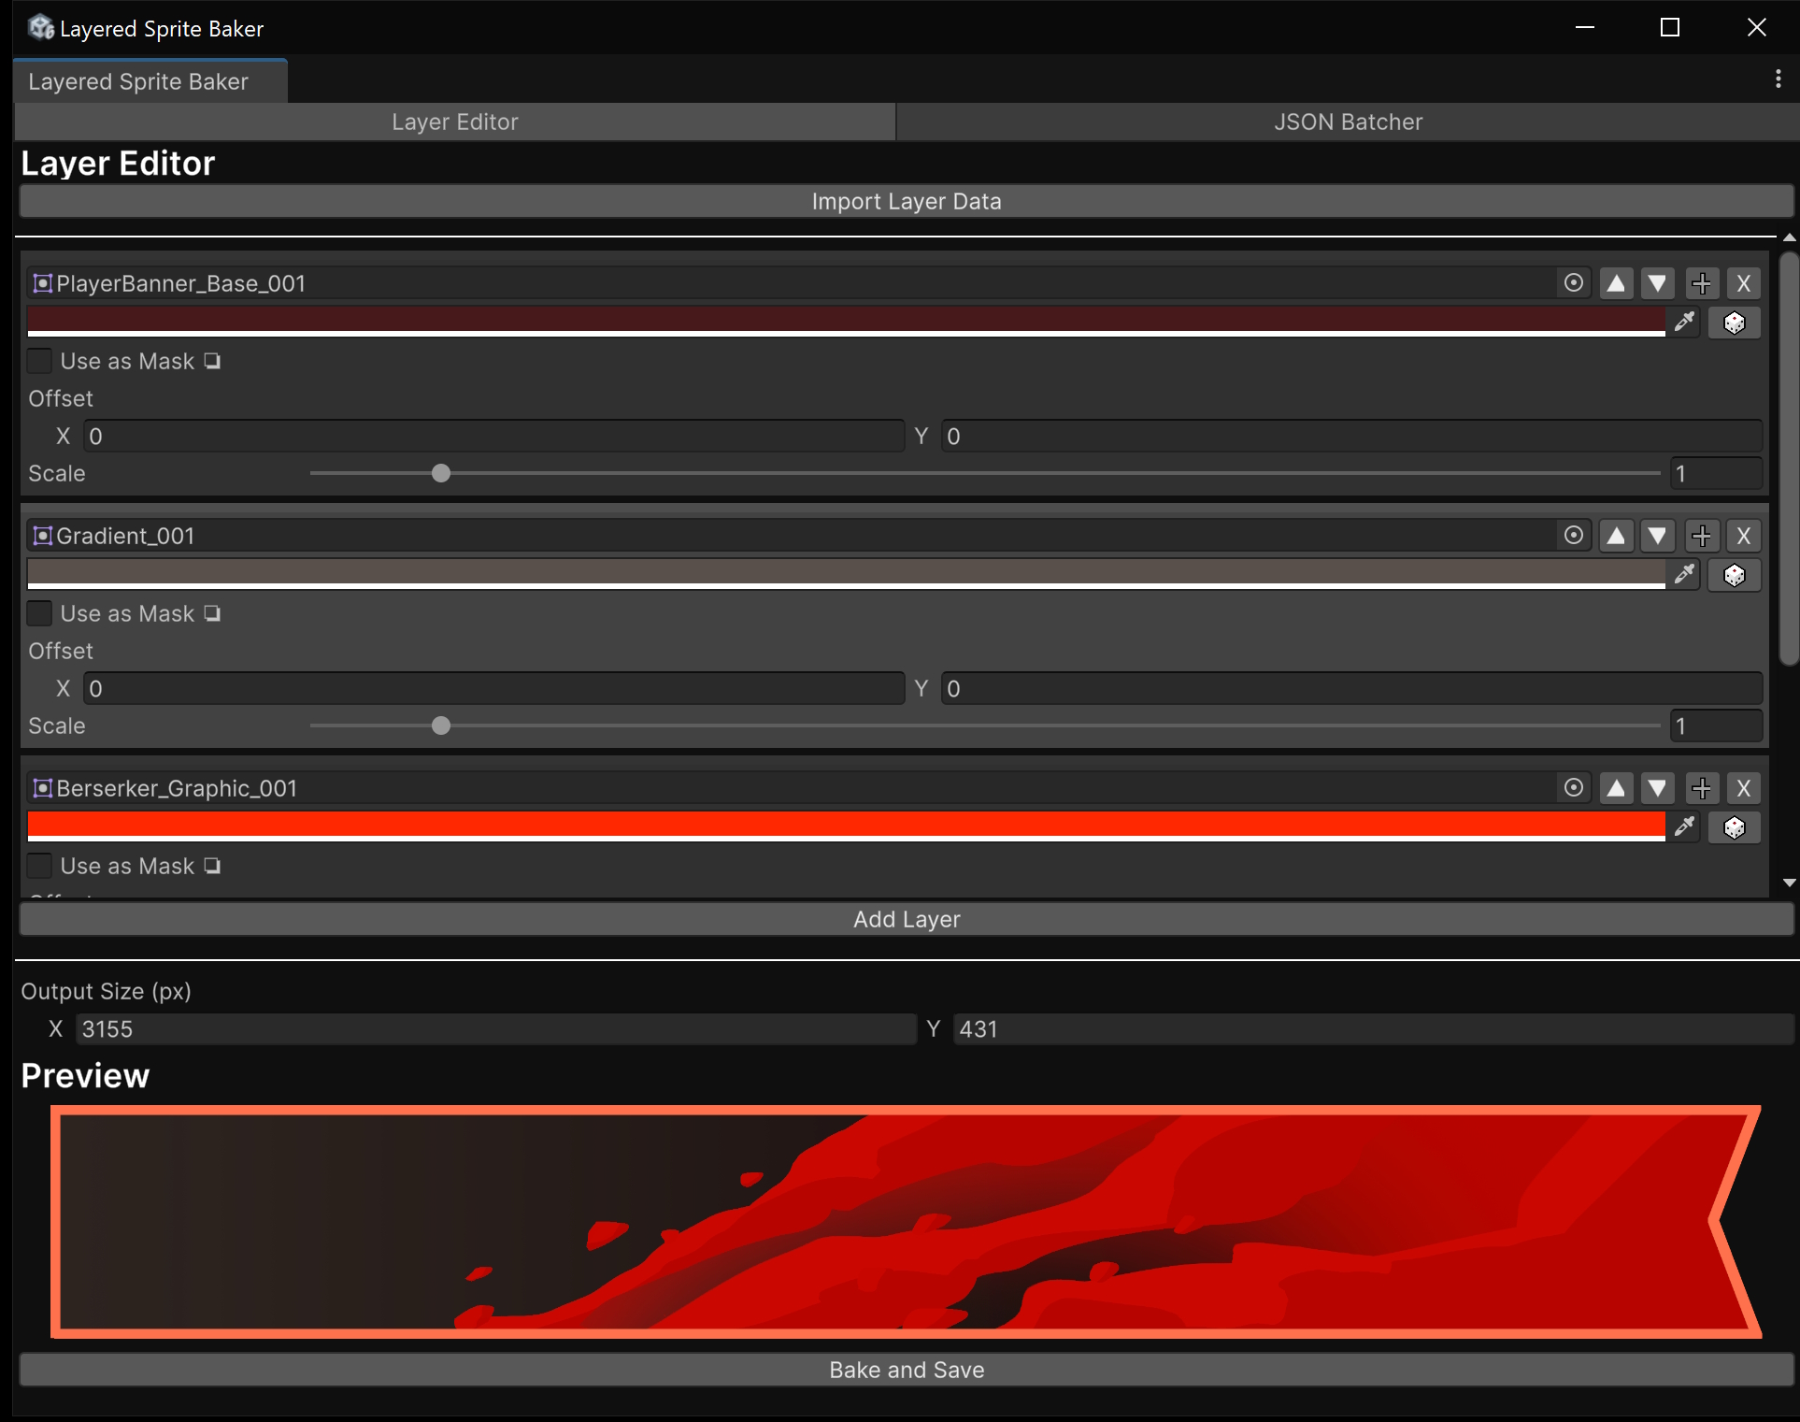The image size is (1800, 1422).
Task: Open object picker for PlayerBanner_Base_001 sprite
Action: (x=1574, y=283)
